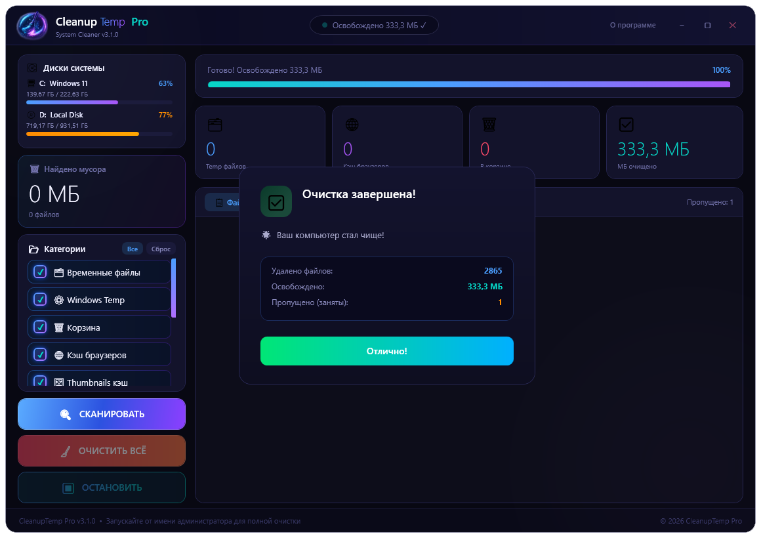Click the broom icon on ОЧИСТИТЬ ВСЁ
This screenshot has width=761, height=538.
pyautogui.click(x=66, y=451)
